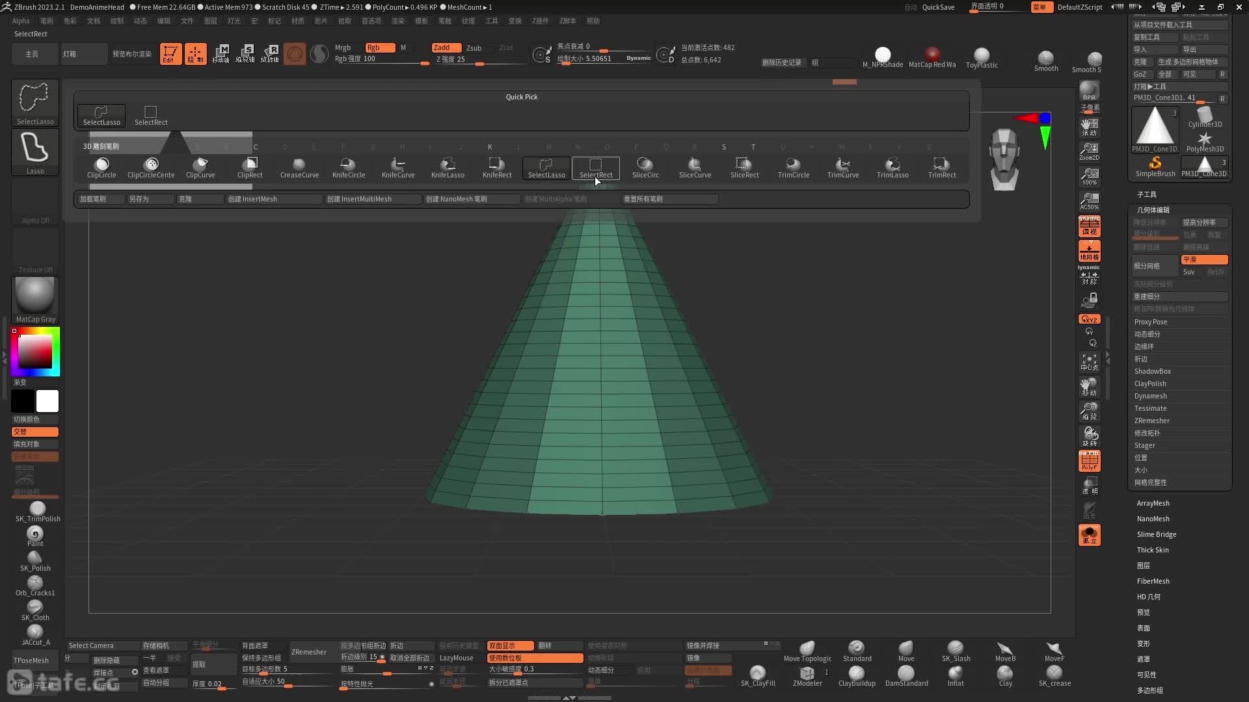
Task: Pick the KnifeCurve brush
Action: pyautogui.click(x=398, y=168)
